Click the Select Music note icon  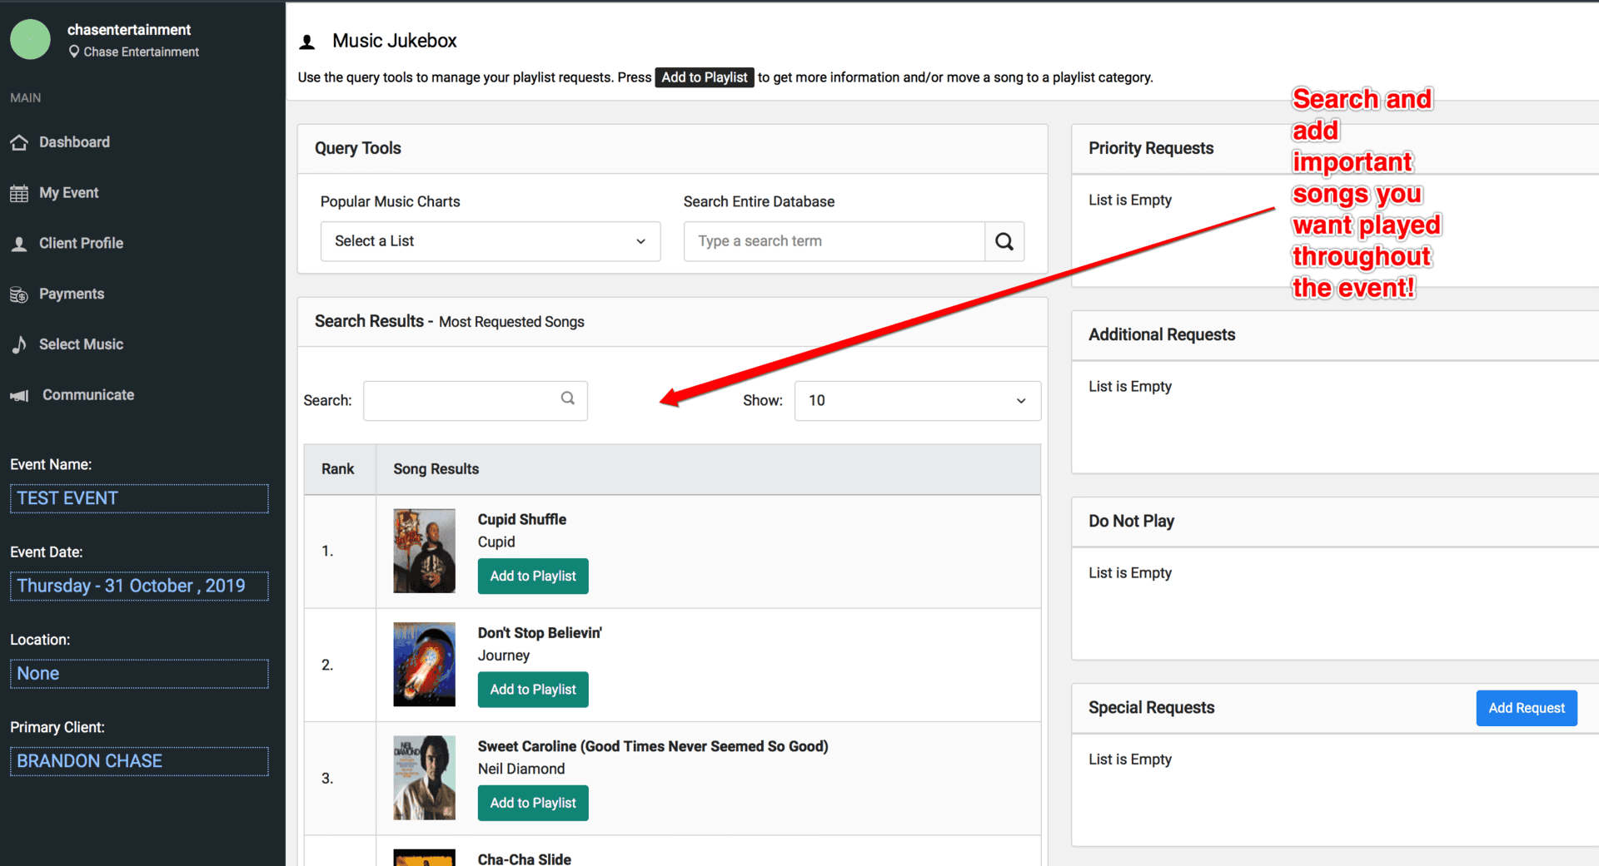click(19, 344)
